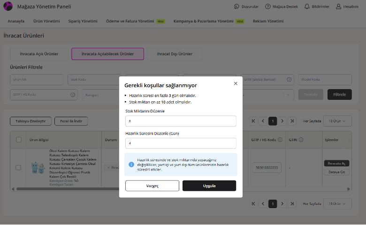Click the Temizle button
The height and width of the screenshot is (225, 366).
pos(311,94)
